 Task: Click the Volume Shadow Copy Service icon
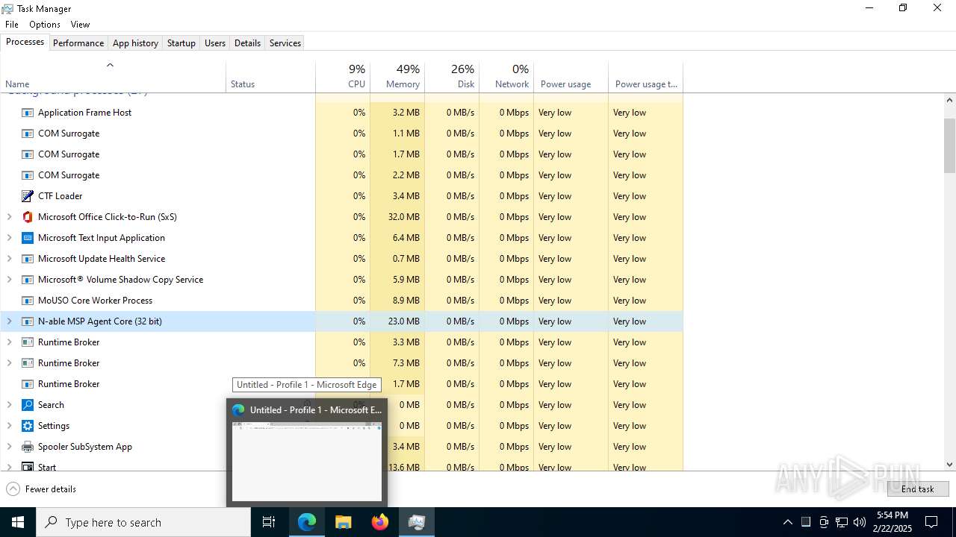coord(28,280)
